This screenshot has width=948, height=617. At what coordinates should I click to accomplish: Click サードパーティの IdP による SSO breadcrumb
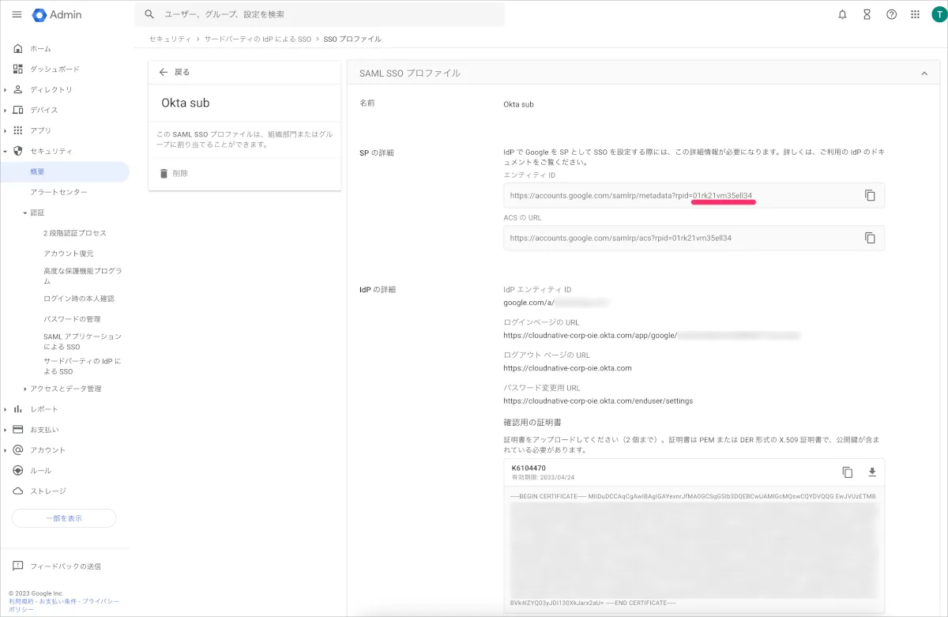pyautogui.click(x=258, y=39)
